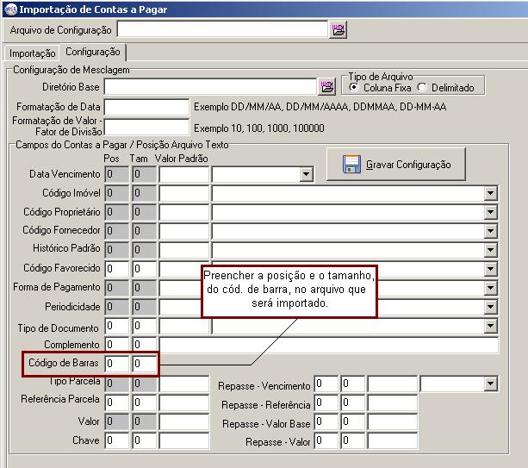Click the "Código de Barras" label
The image size is (528, 468).
[64, 363]
